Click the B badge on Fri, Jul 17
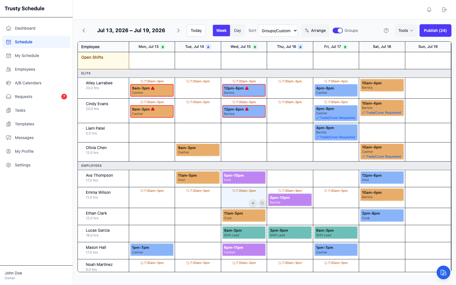The width and height of the screenshot is (456, 285). coord(345,47)
